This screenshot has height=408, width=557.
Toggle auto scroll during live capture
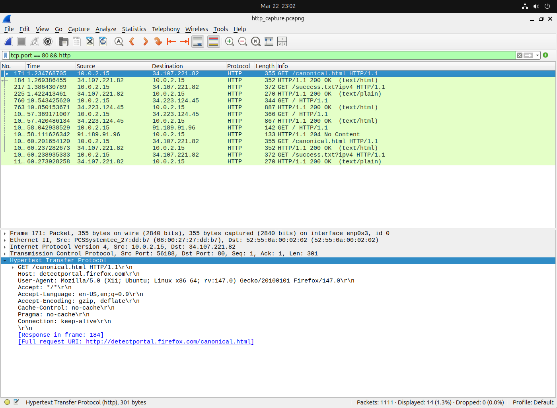click(198, 41)
